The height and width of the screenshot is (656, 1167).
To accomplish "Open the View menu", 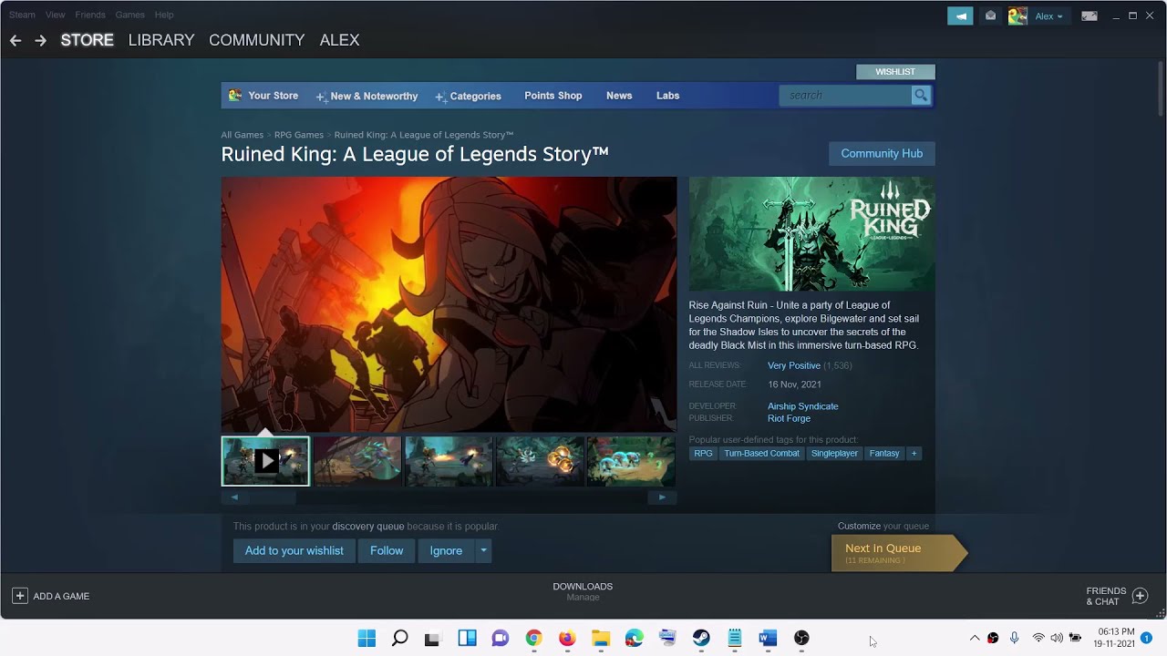I will [55, 15].
